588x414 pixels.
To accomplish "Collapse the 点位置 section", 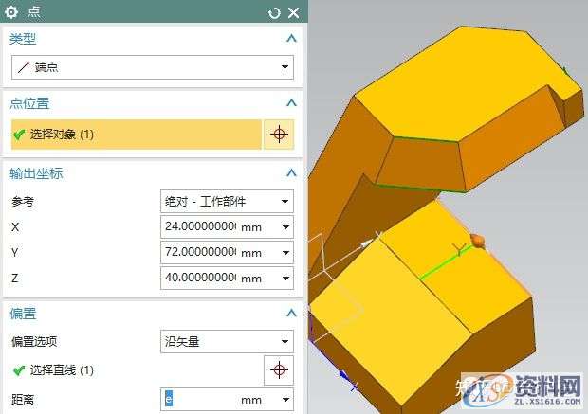I will (x=291, y=102).
